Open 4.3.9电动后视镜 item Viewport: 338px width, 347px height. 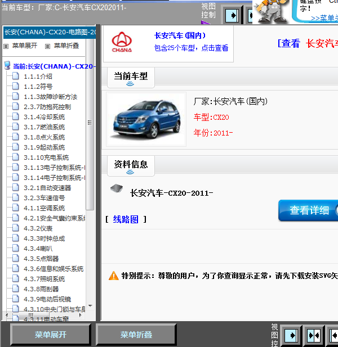(47, 299)
